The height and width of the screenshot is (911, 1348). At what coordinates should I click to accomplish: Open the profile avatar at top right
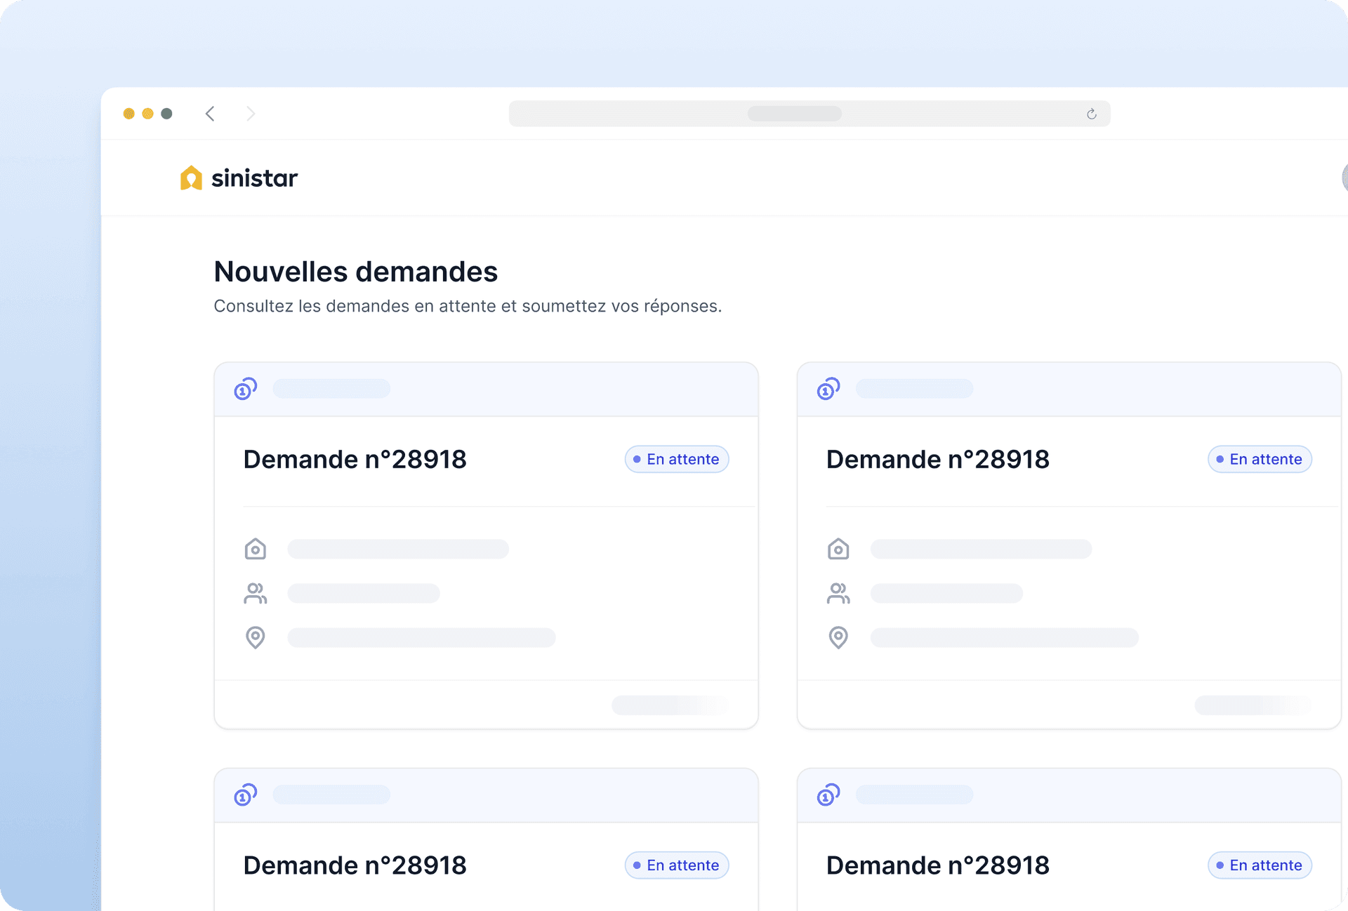1342,178
